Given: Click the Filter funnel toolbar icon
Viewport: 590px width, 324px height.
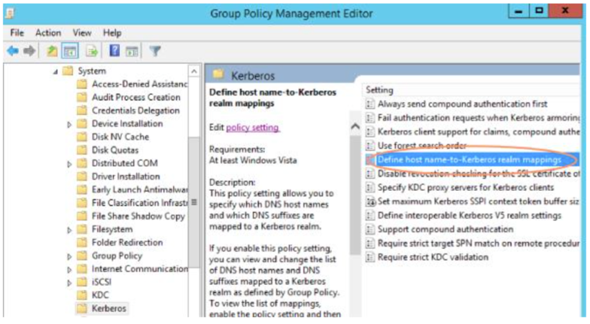Looking at the screenshot, I should 155,51.
